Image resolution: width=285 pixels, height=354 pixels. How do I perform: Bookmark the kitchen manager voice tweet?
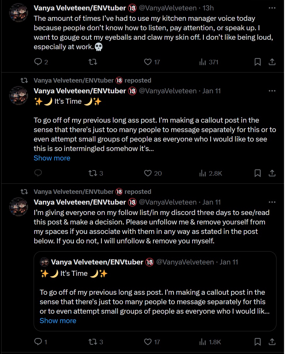click(258, 62)
